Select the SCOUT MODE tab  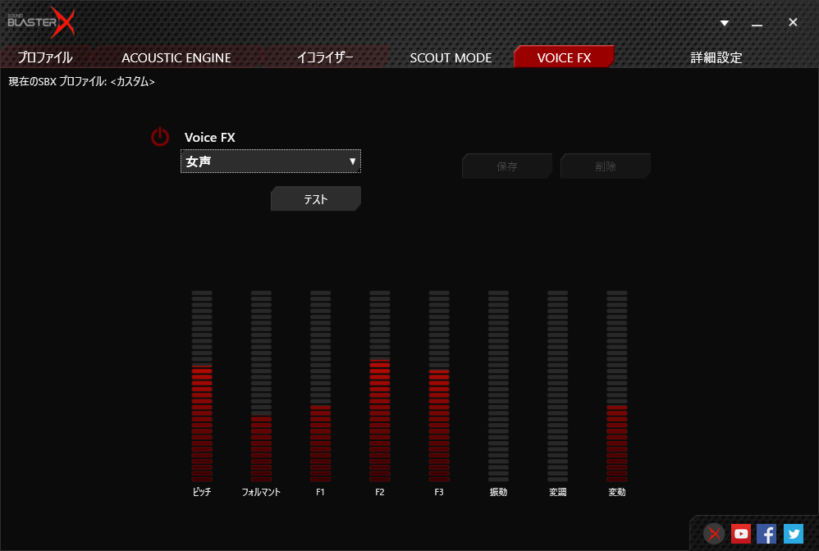(451, 57)
